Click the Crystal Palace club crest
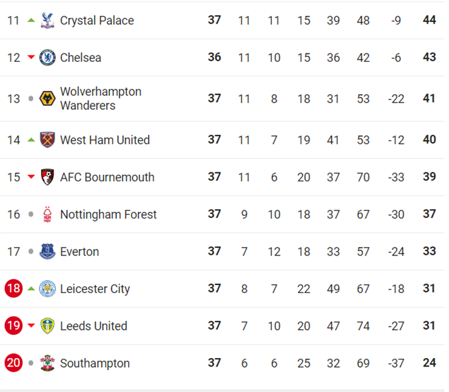 click(47, 20)
